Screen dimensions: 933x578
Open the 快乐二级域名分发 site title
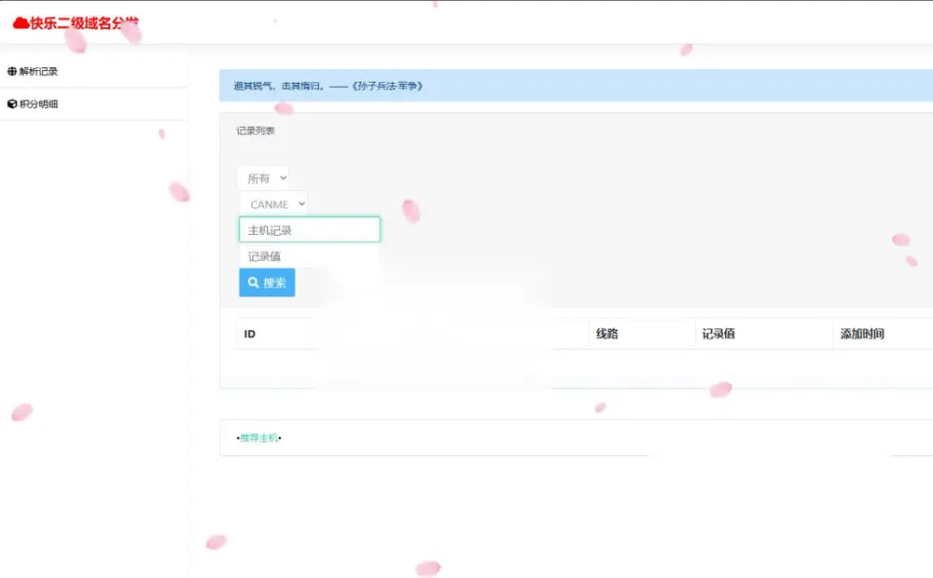coord(84,23)
